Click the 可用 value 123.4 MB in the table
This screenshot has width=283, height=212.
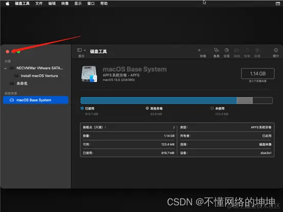pyautogui.click(x=168, y=145)
